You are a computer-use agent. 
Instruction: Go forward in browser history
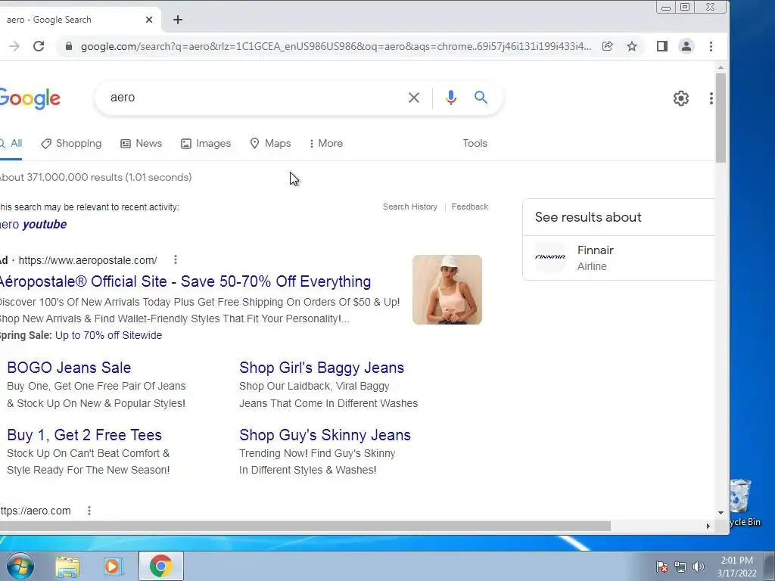[x=14, y=46]
